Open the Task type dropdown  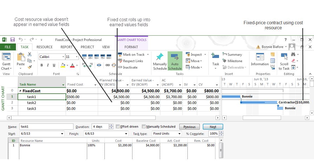pyautogui.click(x=179, y=134)
